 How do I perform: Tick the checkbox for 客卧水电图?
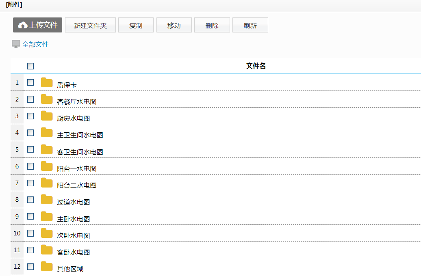[30, 250]
